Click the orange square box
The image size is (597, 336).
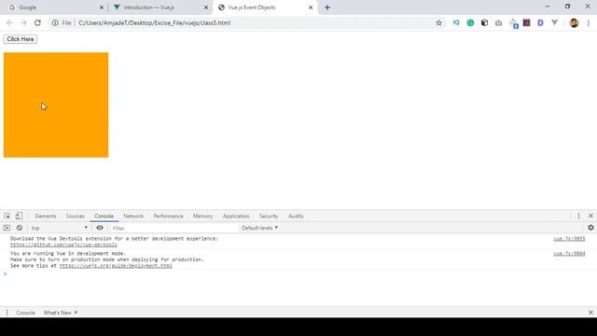click(x=56, y=105)
